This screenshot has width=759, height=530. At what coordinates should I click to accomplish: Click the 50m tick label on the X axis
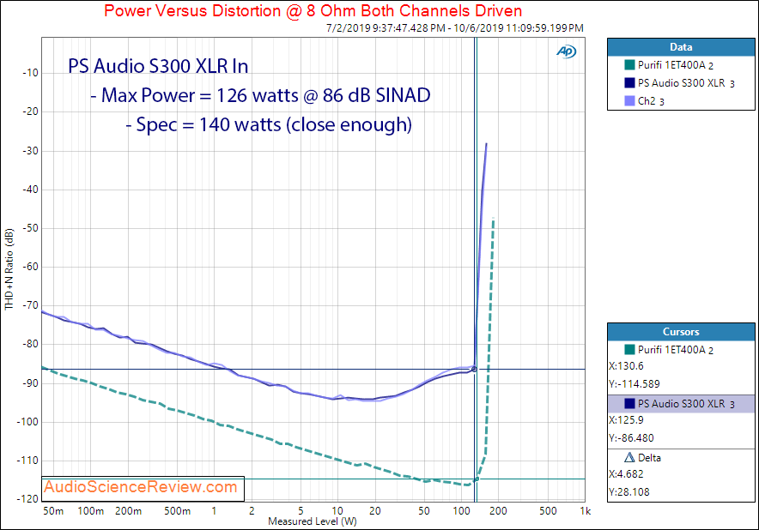pyautogui.click(x=53, y=510)
